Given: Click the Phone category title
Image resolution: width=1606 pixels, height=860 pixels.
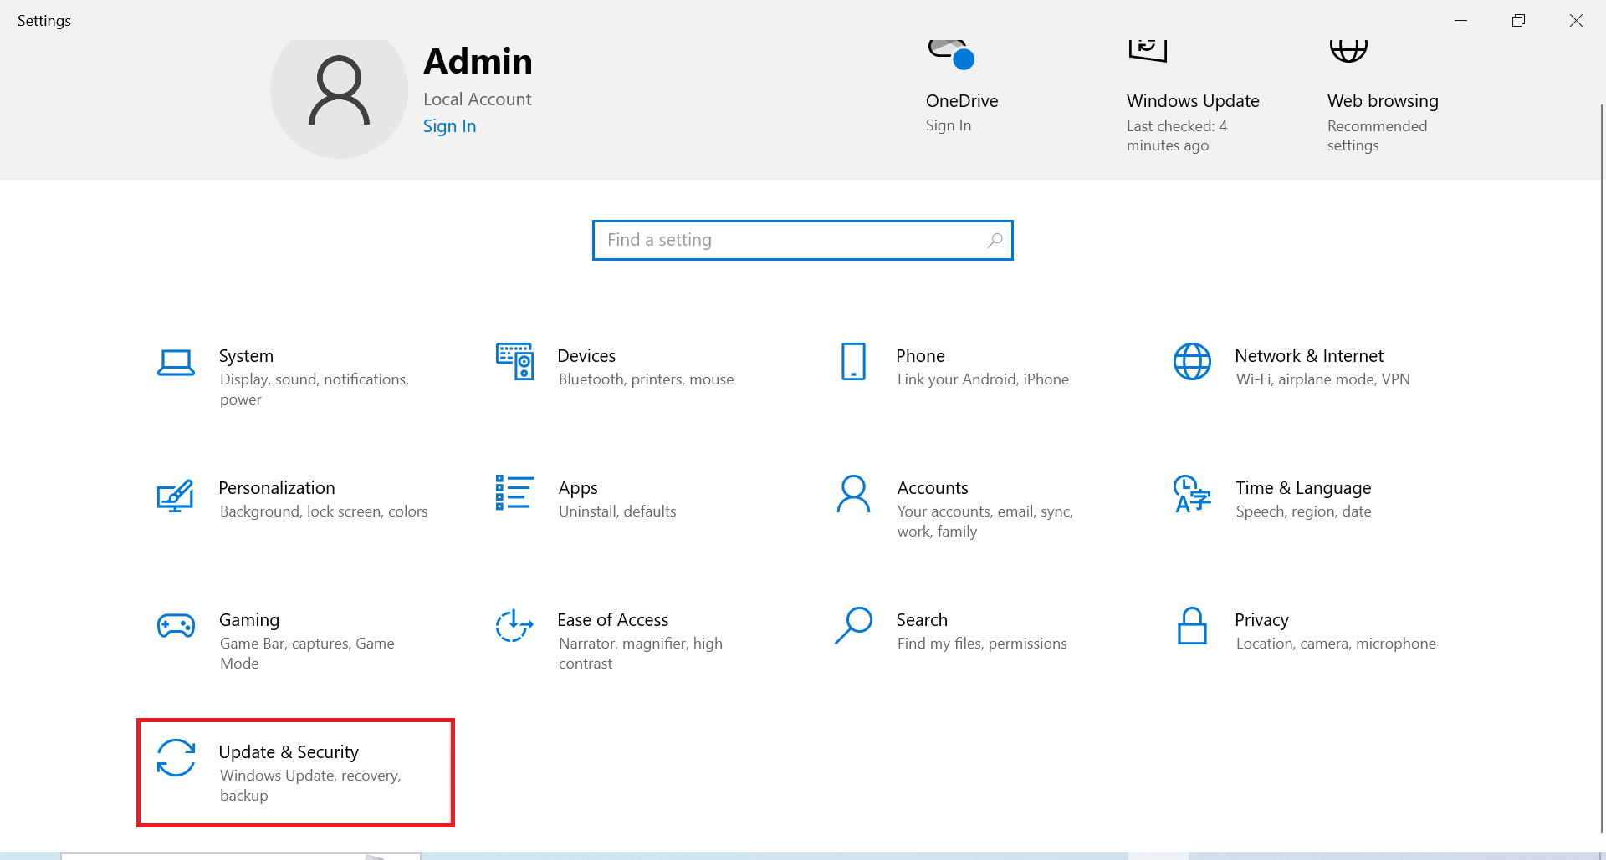Looking at the screenshot, I should coord(920,356).
